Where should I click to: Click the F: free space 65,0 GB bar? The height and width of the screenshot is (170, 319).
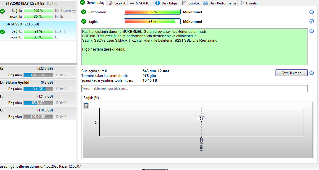pos(38,103)
